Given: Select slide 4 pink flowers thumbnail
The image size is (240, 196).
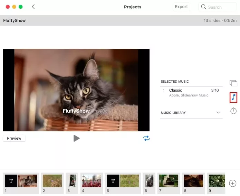Looking at the screenshot, I should click(x=92, y=181).
